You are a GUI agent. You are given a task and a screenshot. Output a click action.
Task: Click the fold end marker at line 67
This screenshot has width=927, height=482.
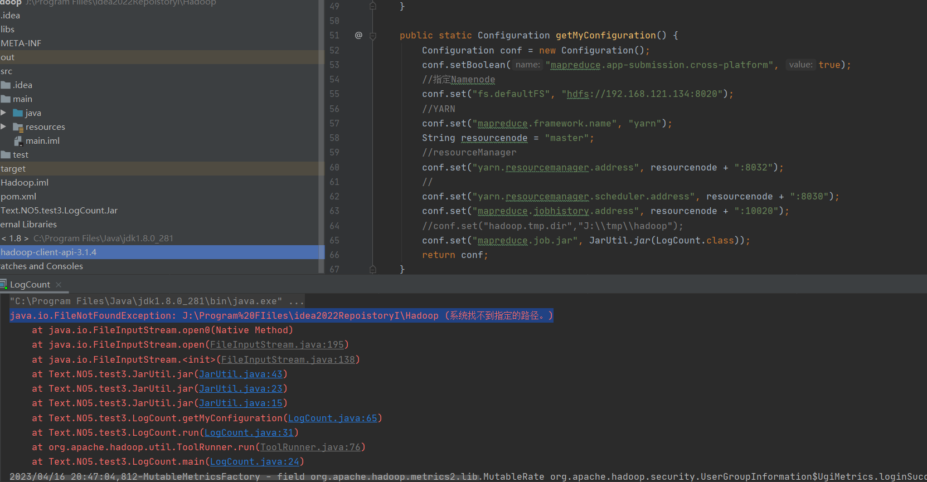point(373,269)
